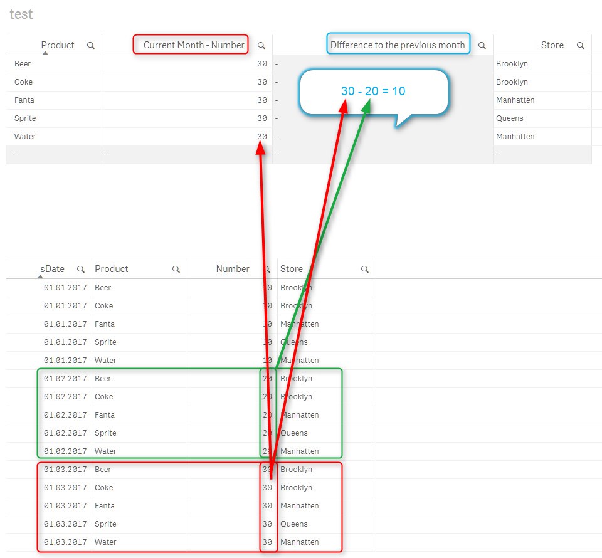Select date 01.02.2017 in Fanta row

tap(65, 415)
